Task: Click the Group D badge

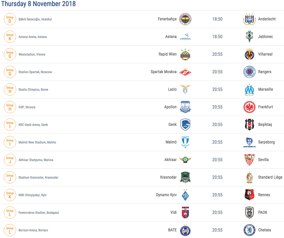Action: (10, 19)
